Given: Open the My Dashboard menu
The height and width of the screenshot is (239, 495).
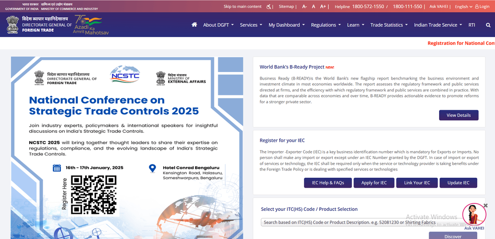Looking at the screenshot, I should pos(286,25).
